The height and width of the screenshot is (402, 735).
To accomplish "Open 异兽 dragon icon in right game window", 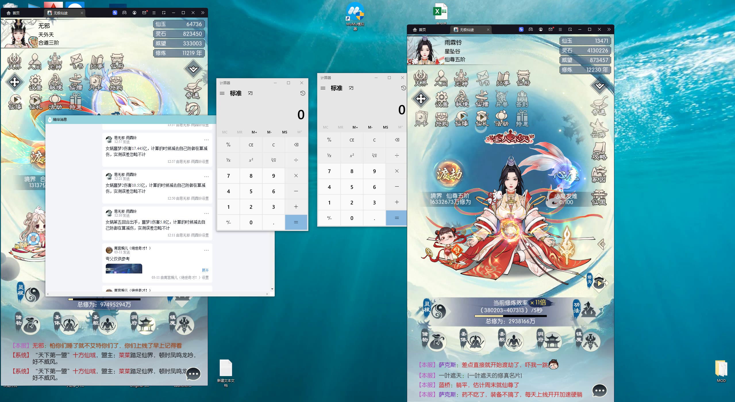I will (x=502, y=99).
